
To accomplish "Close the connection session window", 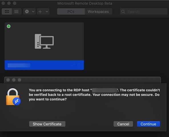I will [x=8, y=80].
